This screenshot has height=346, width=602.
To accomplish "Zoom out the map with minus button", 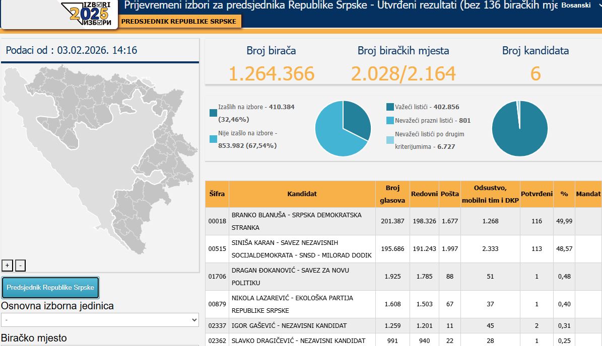I will 20,266.
